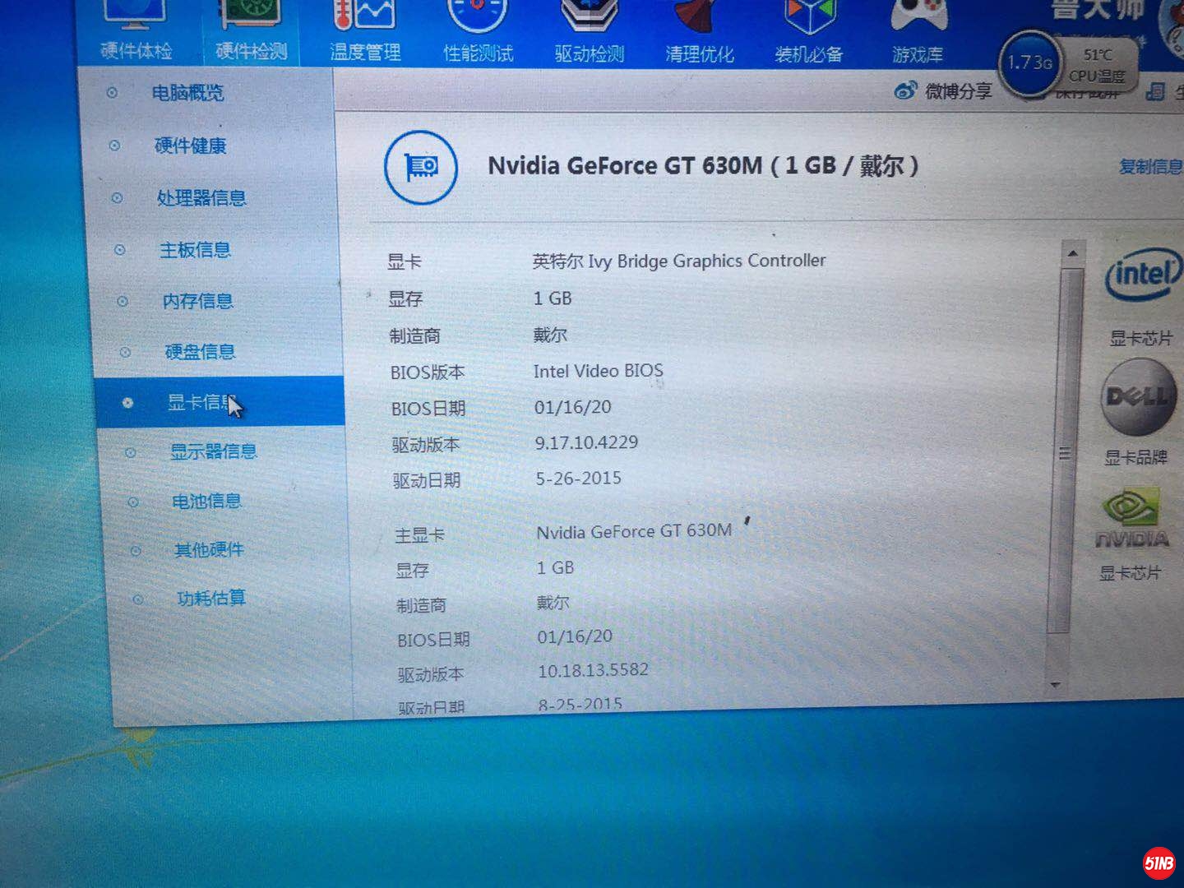Screen dimensions: 1184x888
Task: Click the bullet icon beside 显示器信息
Action: click(x=130, y=453)
